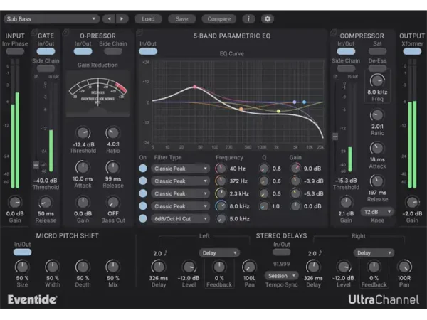This screenshot has height=320, width=427.
Task: Click the orange 372 Hz EQ curve node
Action: 241,109
